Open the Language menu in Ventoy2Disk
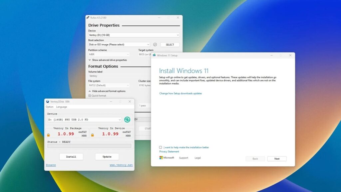This screenshot has width=341, height=192. (x=61, y=107)
